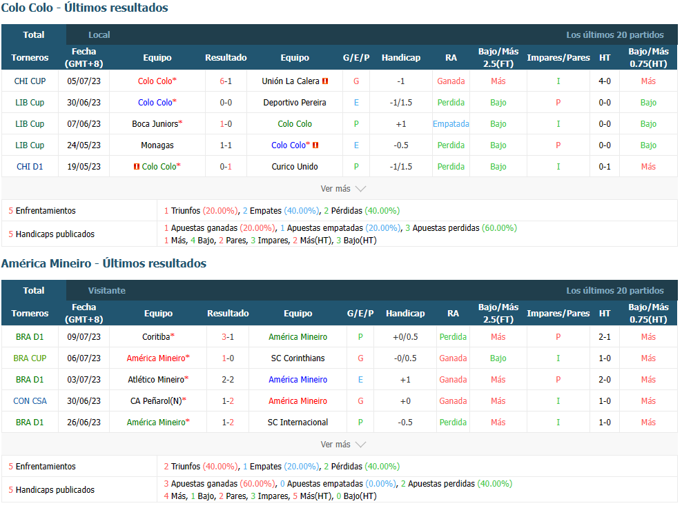Expand Ver más under Colo Colo results
Viewport: 682px width, 508px height.
pos(343,189)
